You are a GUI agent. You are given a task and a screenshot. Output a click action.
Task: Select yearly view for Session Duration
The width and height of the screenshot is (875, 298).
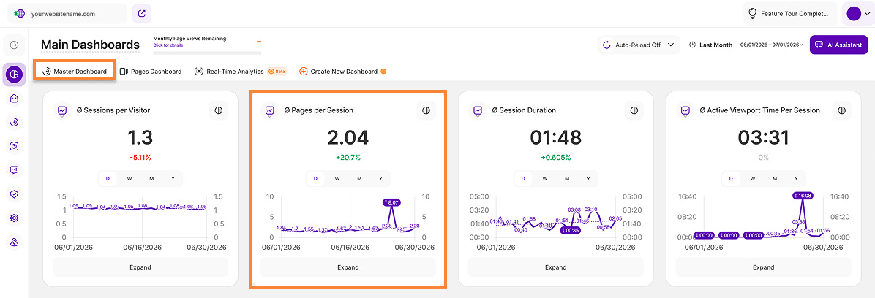(x=588, y=179)
